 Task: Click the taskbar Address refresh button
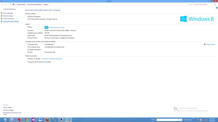click(181, 120)
